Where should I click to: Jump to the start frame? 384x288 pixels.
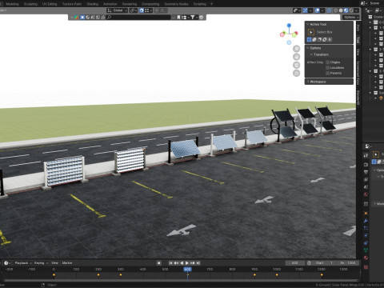pyautogui.click(x=170, y=263)
